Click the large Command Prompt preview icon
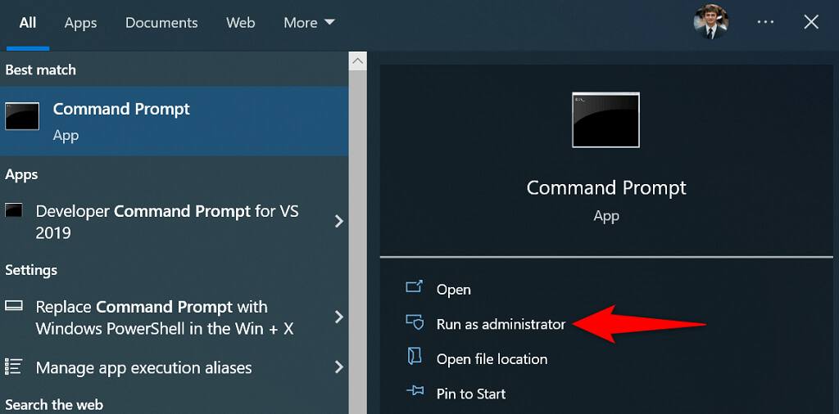This screenshot has height=414, width=839. click(605, 120)
